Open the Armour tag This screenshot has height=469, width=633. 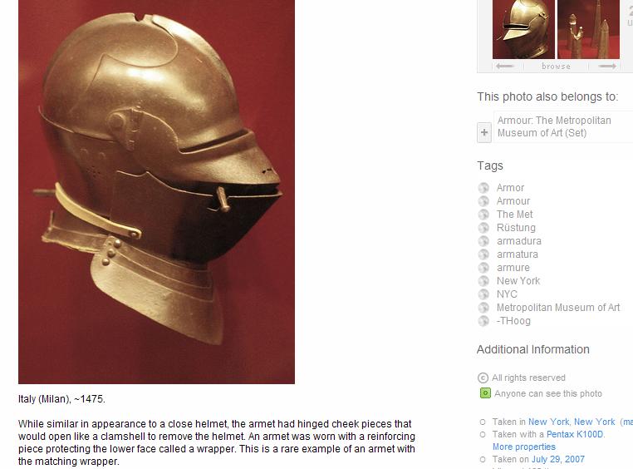513,201
